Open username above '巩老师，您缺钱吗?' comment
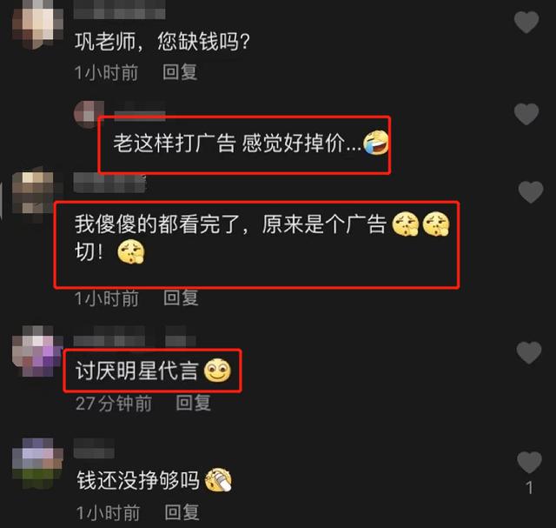The image size is (556, 528). coord(119,10)
